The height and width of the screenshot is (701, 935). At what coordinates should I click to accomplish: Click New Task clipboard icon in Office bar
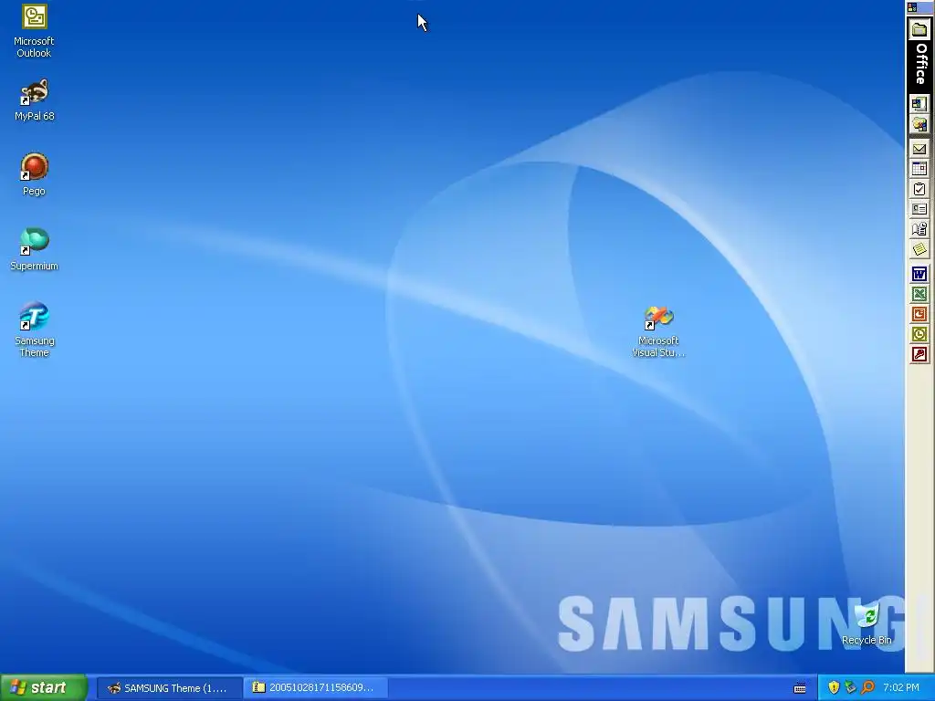click(919, 189)
